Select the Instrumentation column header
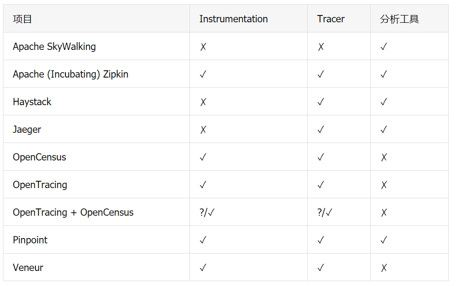 (234, 19)
